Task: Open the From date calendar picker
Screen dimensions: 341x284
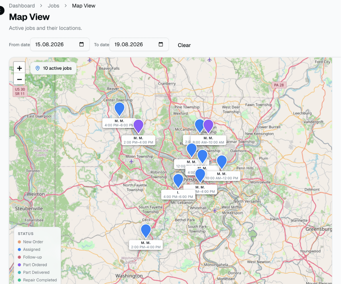Action: pyautogui.click(x=82, y=44)
